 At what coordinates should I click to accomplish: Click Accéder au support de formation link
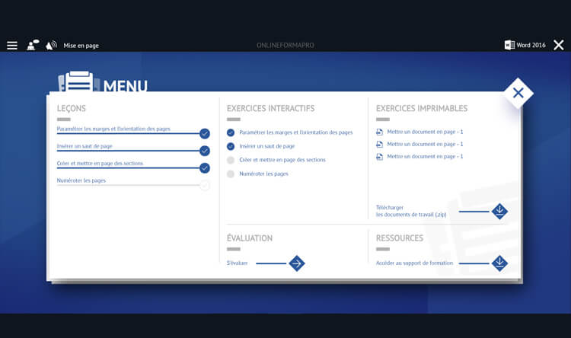point(414,263)
